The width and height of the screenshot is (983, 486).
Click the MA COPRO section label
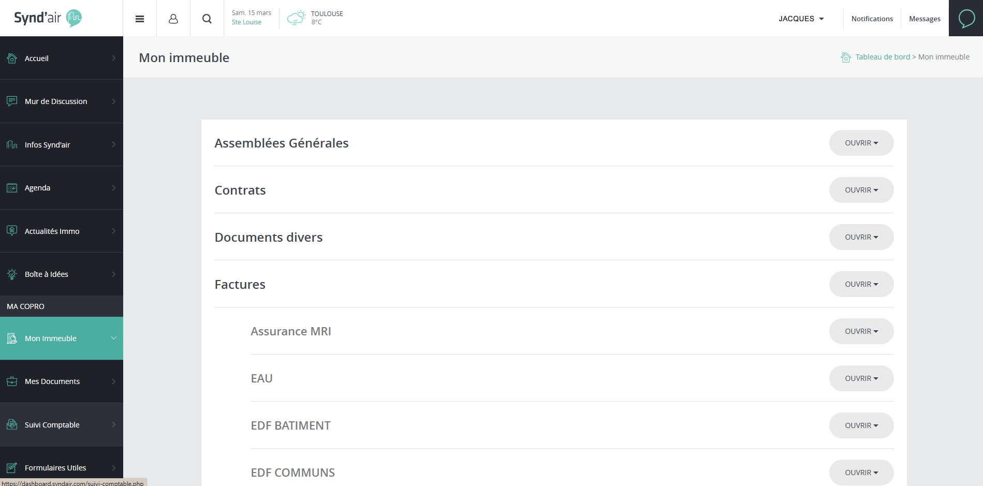(x=26, y=306)
